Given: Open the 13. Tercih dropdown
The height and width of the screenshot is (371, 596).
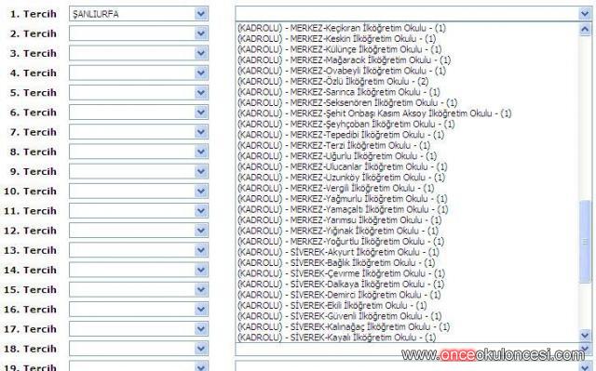Looking at the screenshot, I should [x=139, y=250].
